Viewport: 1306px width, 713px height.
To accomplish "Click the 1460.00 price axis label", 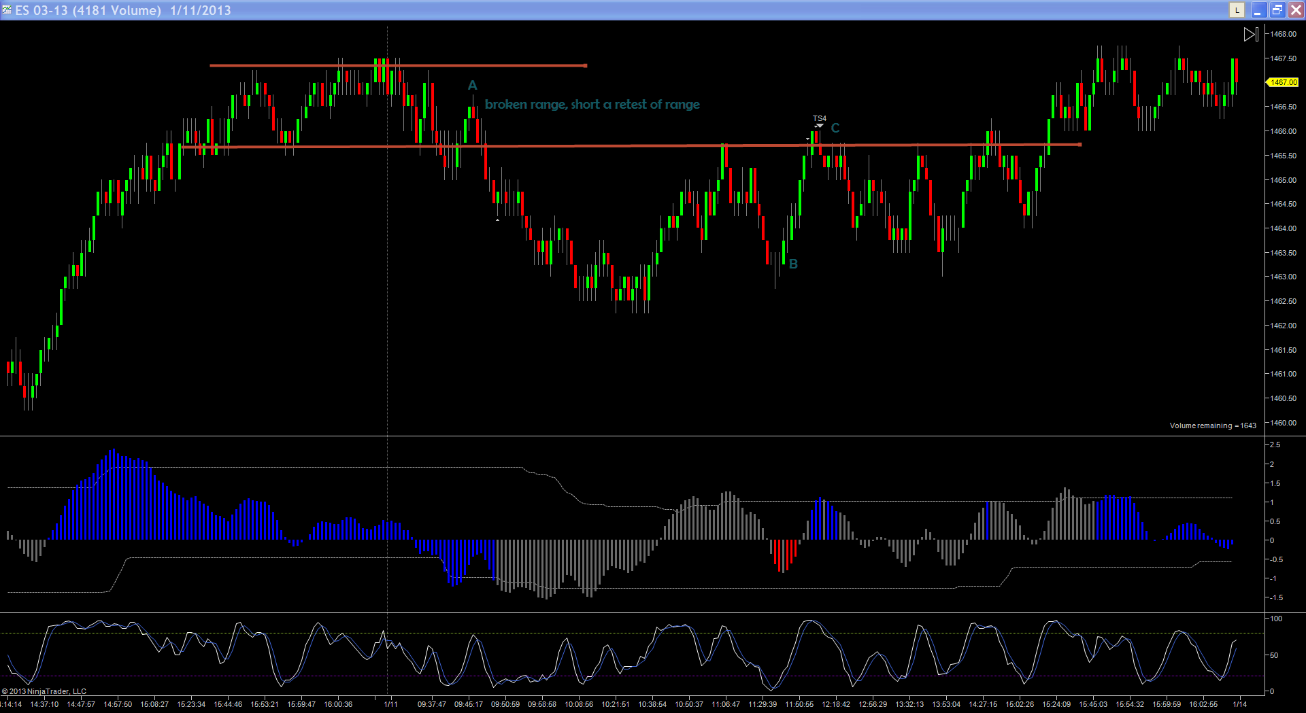I will (x=1284, y=423).
